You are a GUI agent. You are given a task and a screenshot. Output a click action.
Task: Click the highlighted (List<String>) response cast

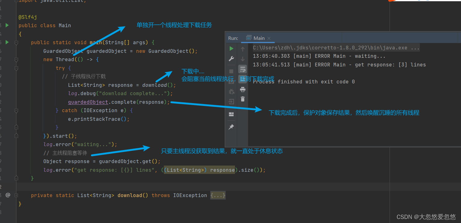(199, 170)
